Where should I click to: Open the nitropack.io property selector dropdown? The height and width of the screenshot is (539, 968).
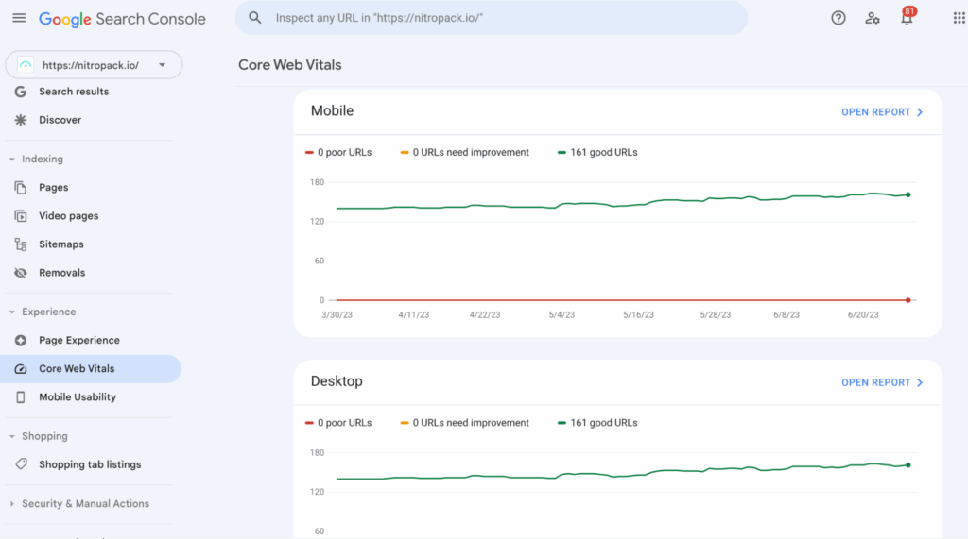tap(94, 65)
